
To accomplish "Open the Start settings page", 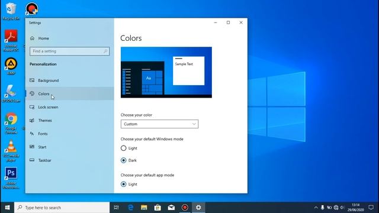I will [70, 147].
